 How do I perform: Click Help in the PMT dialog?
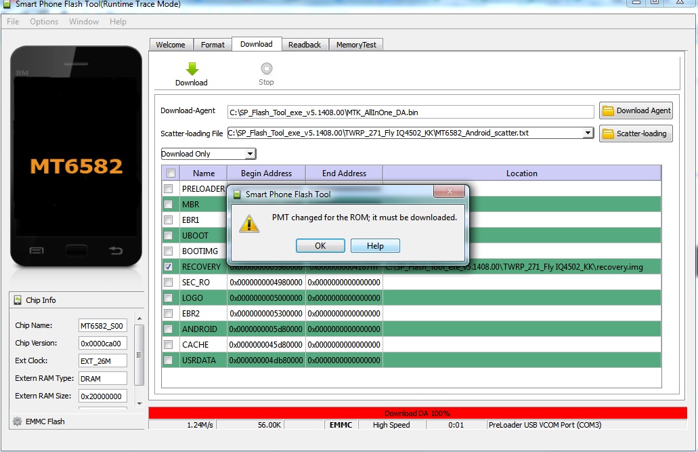click(375, 245)
